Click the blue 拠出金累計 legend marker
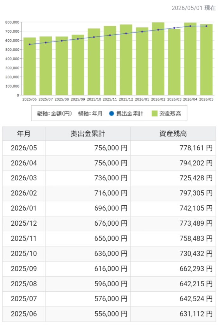 111,113
